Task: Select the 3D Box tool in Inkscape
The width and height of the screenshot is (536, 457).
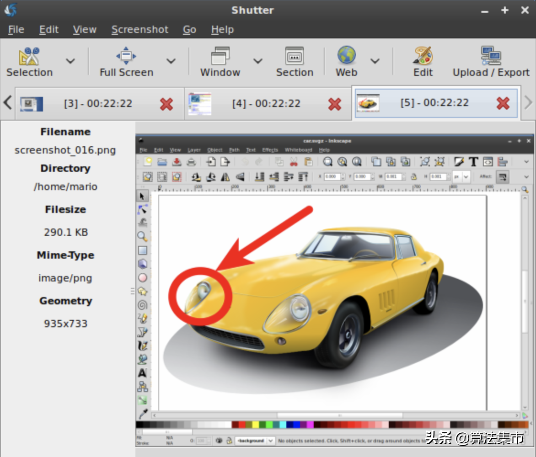Action: [143, 264]
